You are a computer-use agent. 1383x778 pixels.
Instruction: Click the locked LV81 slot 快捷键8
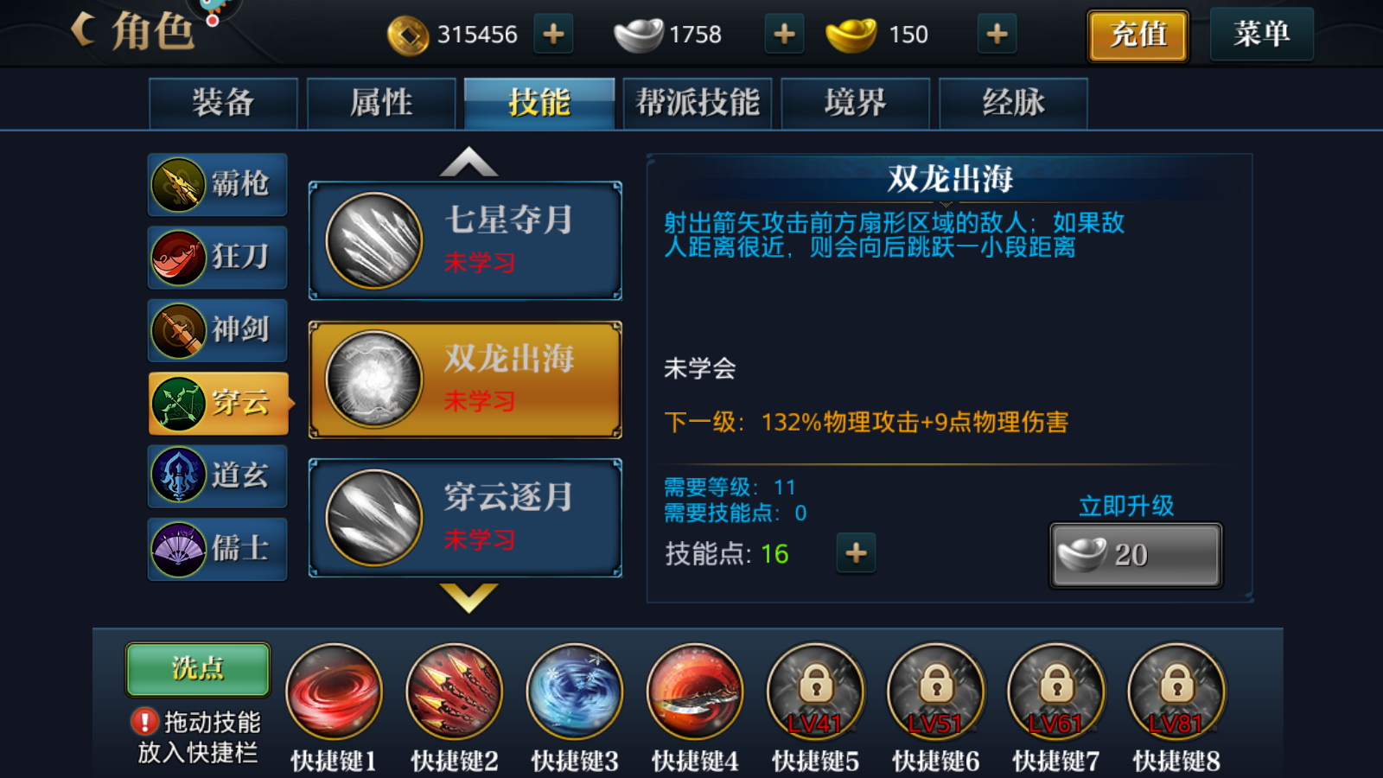coord(1176,692)
